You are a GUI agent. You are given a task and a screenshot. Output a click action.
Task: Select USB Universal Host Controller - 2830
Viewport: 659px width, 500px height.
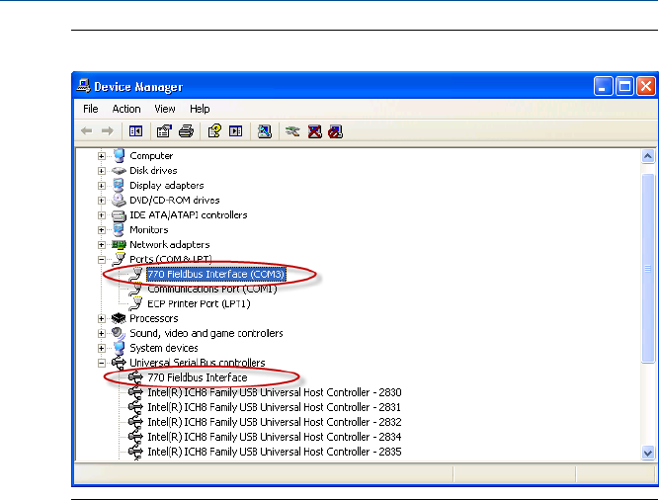(274, 392)
